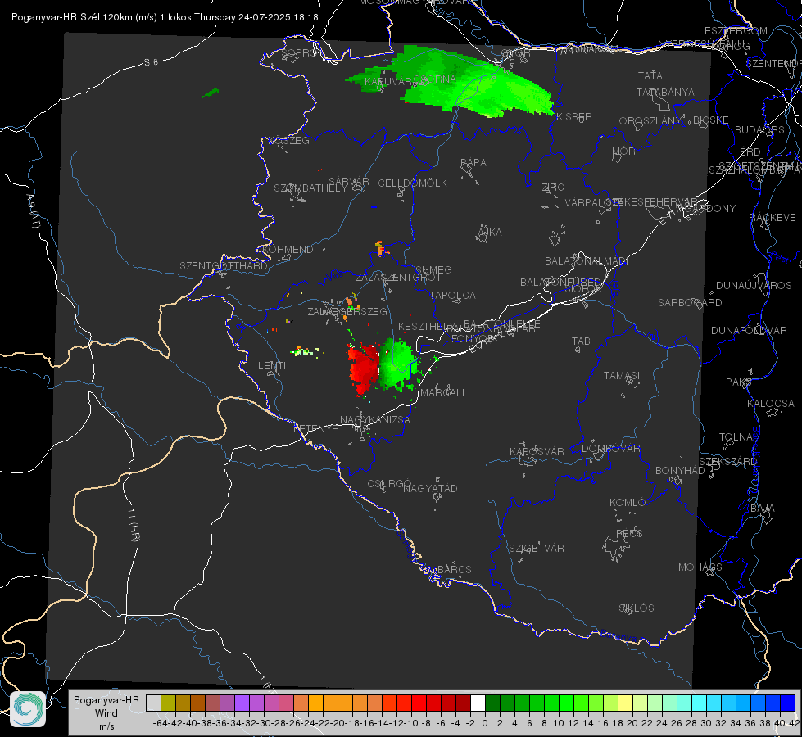Click the pale yellow swatch above 20 in the legend
The height and width of the screenshot is (737, 802).
(x=626, y=703)
